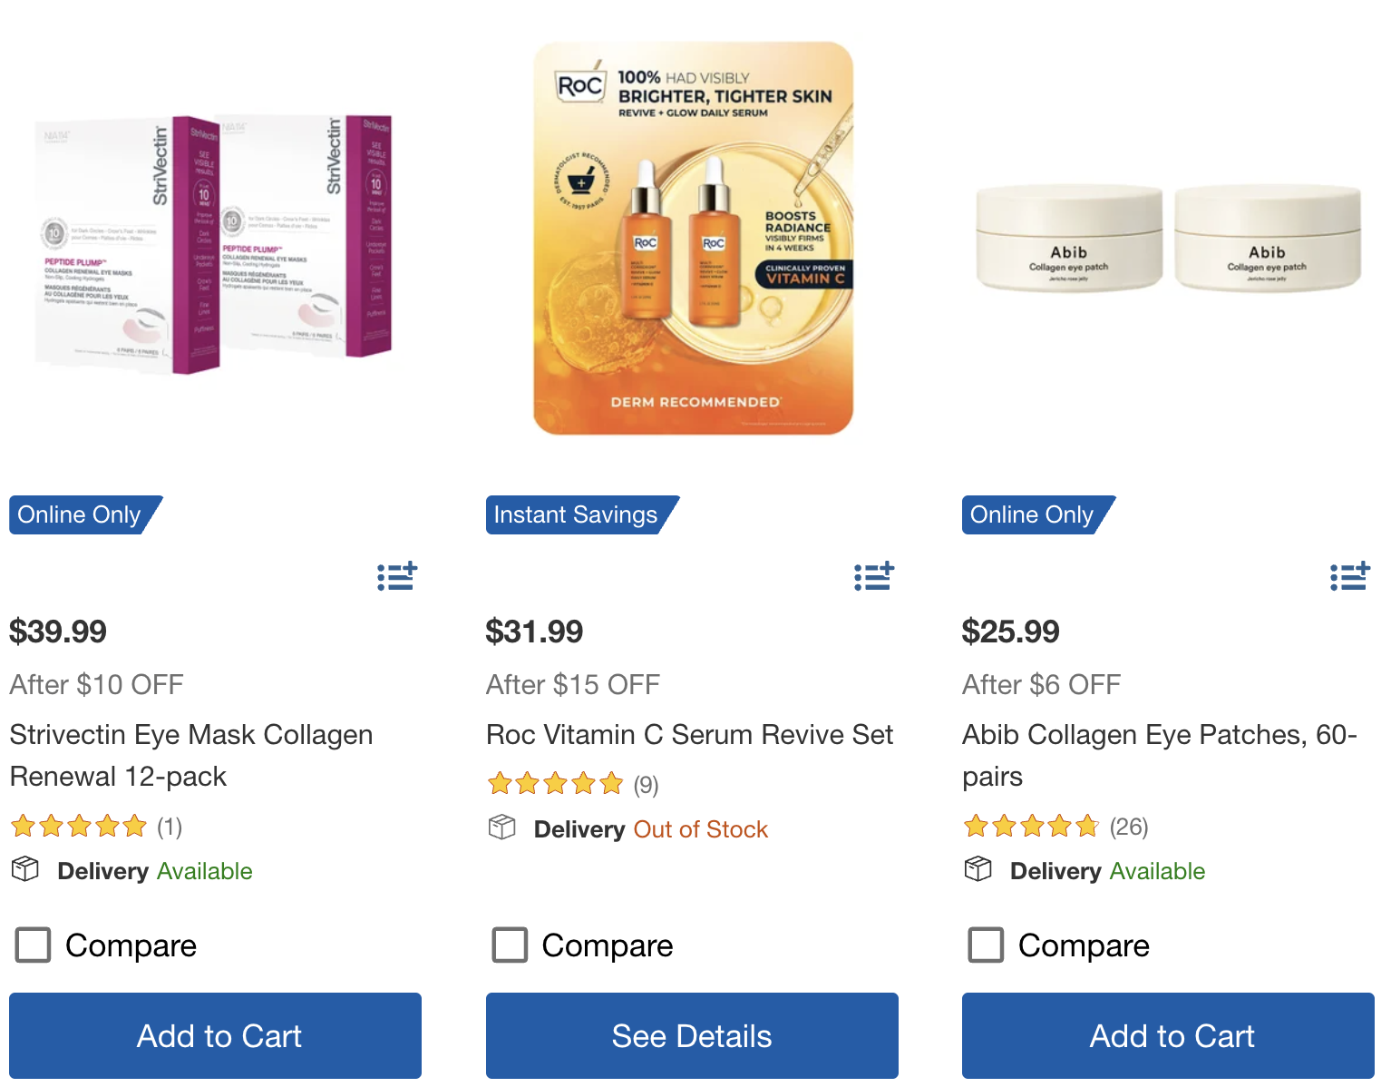Open Strivectin five-star rating reviews
The image size is (1391, 1087).
[x=79, y=827]
